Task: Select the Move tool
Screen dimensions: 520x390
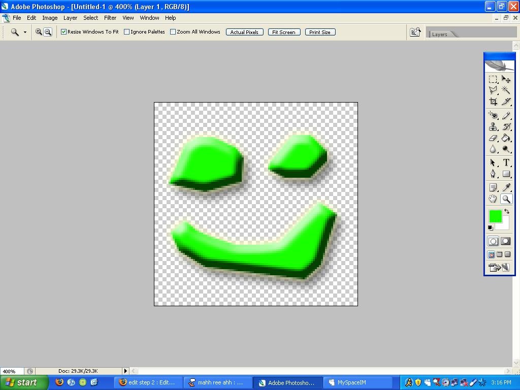Action: (x=506, y=79)
